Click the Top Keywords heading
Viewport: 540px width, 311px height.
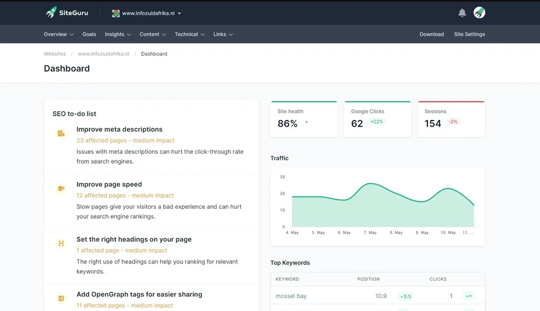290,262
